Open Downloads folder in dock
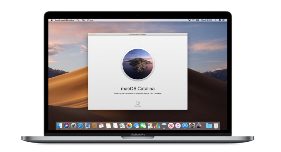 coord(209,126)
